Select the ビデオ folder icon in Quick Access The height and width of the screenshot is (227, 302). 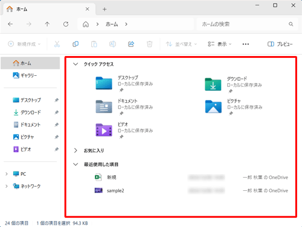pos(104,130)
